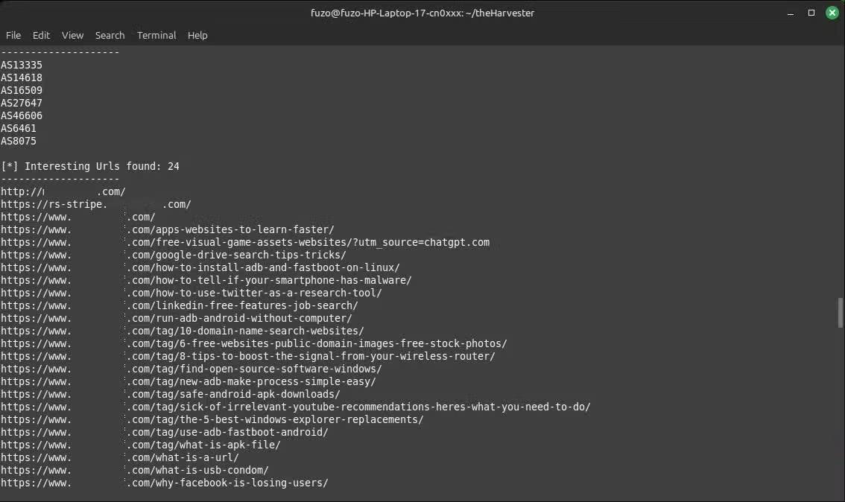Click the terminal scrollbar thumb

[841, 313]
